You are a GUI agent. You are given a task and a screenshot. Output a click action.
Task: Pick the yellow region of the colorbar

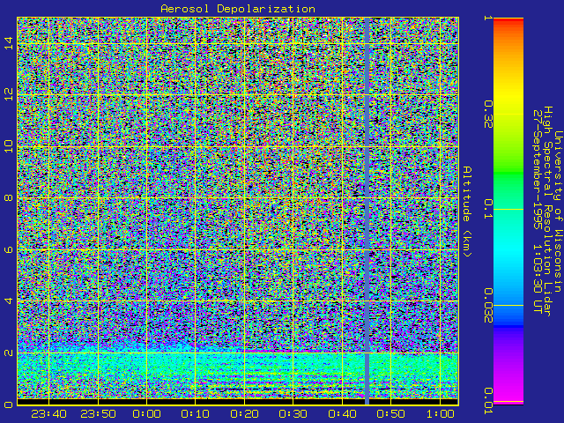[x=508, y=93]
